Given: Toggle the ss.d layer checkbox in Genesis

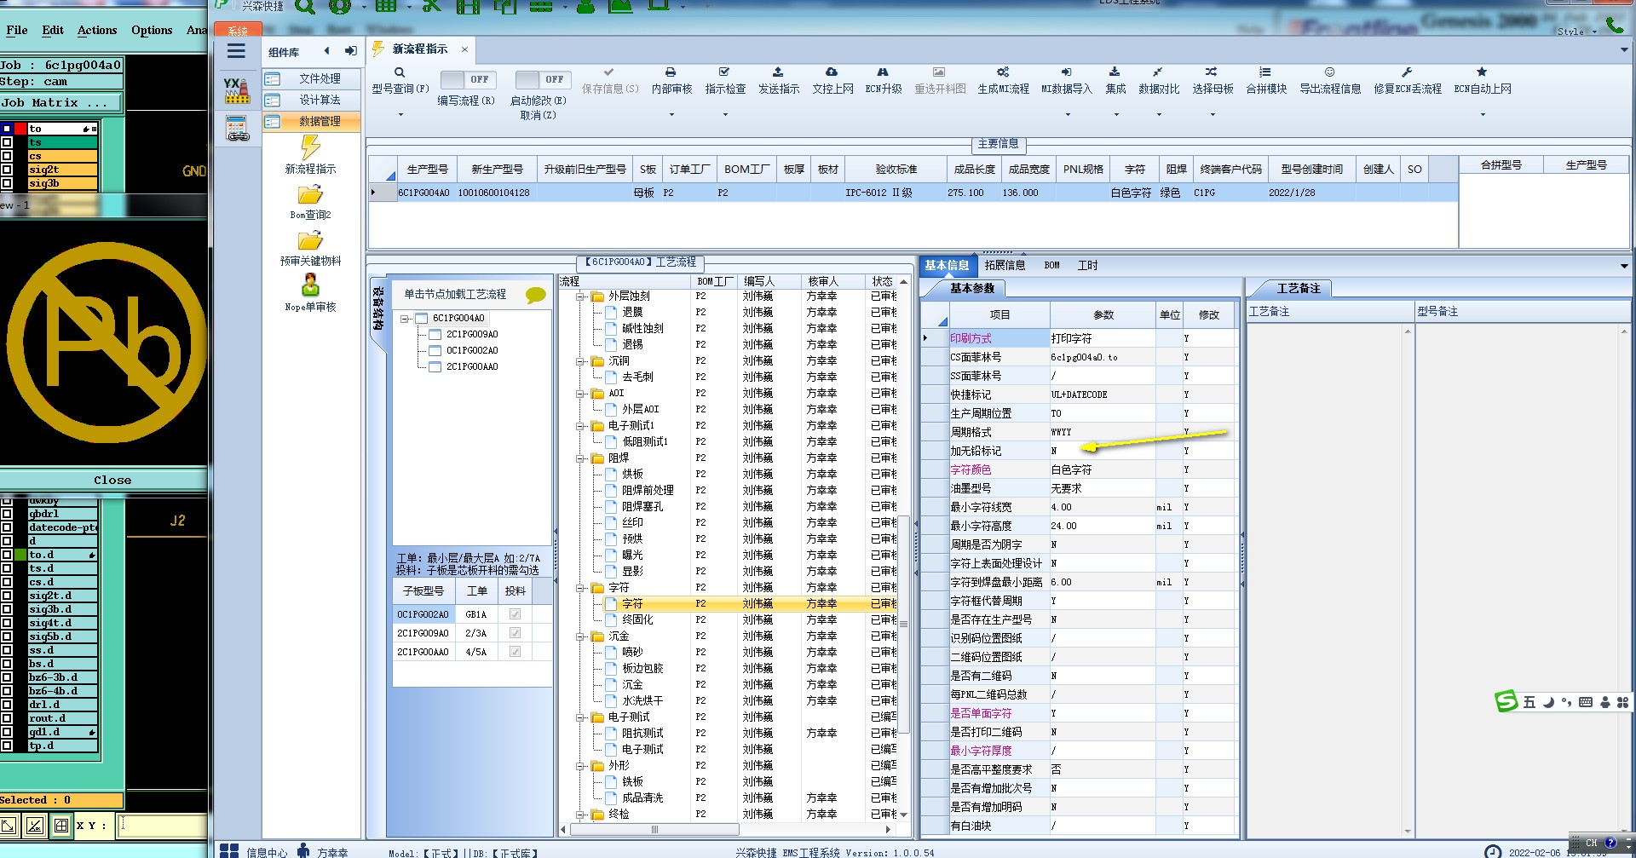Looking at the screenshot, I should tap(7, 650).
